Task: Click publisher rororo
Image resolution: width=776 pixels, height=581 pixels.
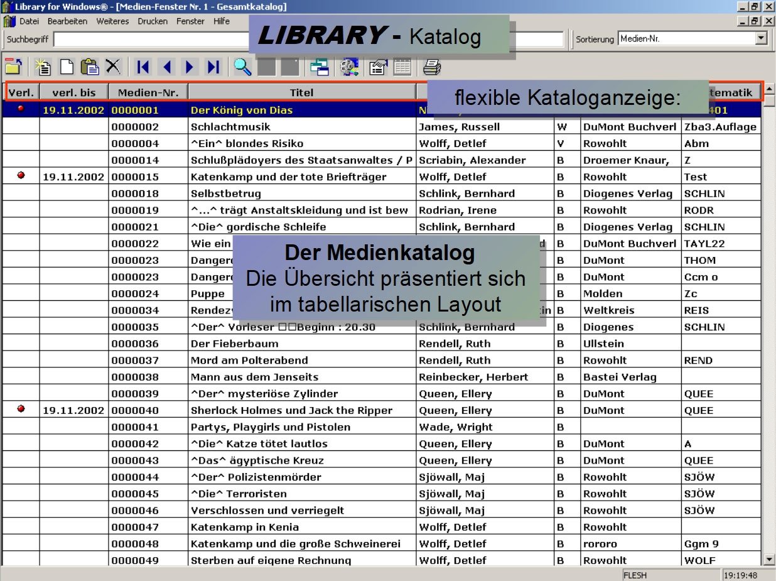Action: coord(600,544)
